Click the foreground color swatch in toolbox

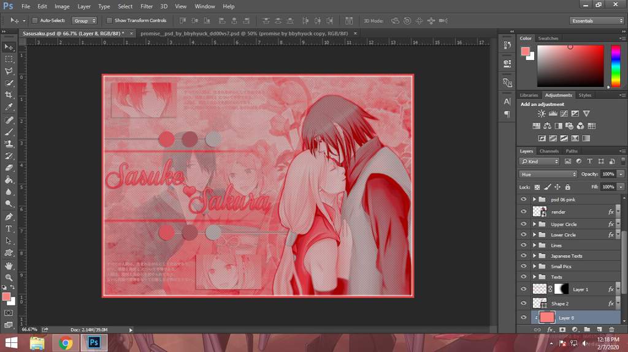[6, 296]
